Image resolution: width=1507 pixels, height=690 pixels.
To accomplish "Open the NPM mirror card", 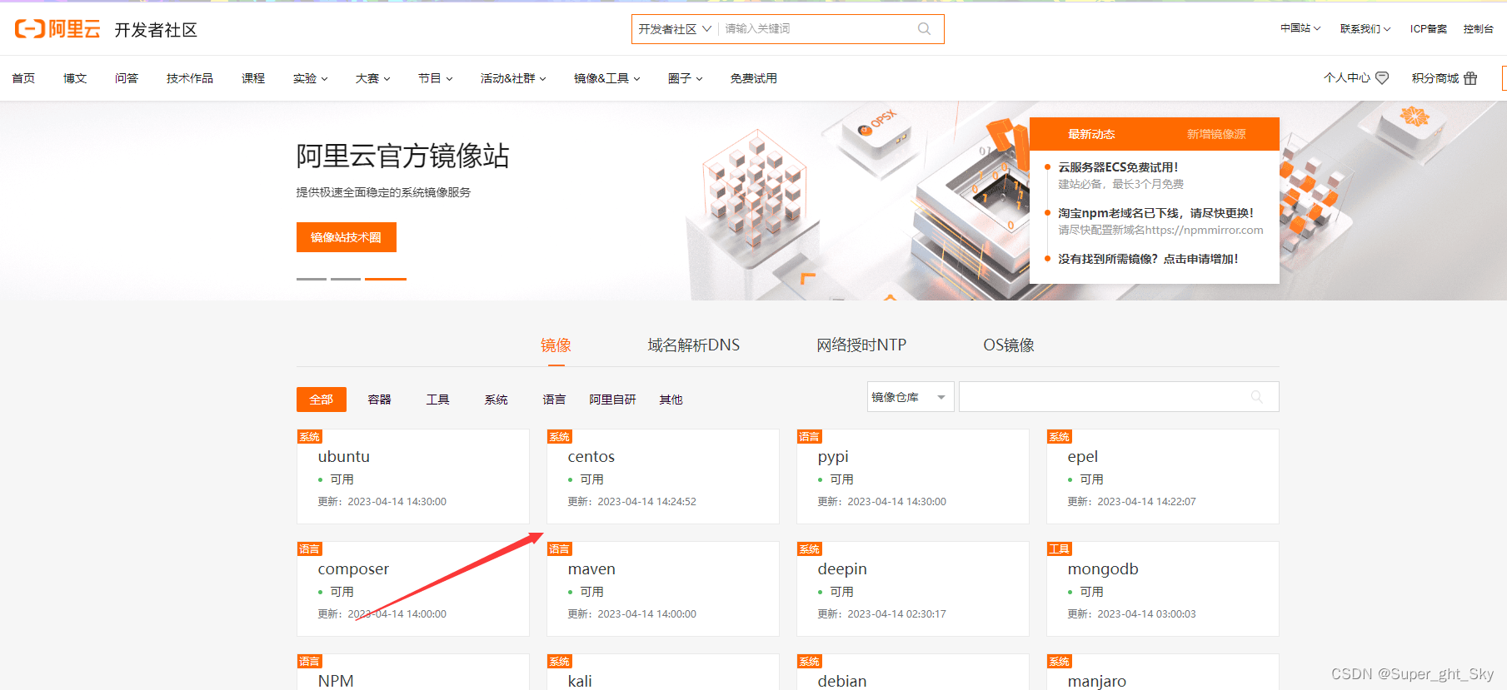I will pos(413,673).
